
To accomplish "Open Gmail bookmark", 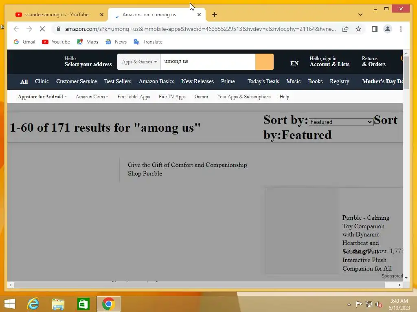I will coord(24,42).
